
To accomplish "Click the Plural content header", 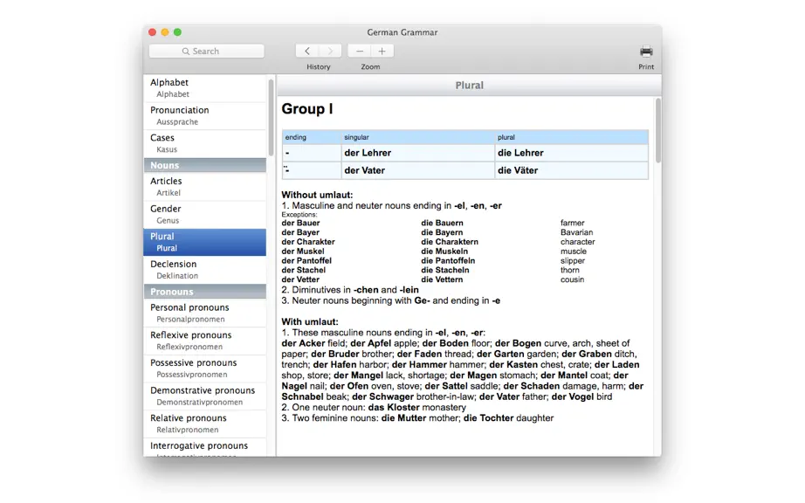I will [469, 86].
